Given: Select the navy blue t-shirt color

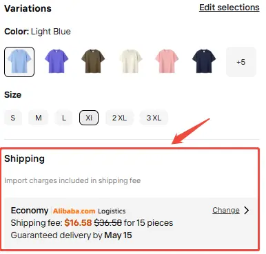Looking at the screenshot, I should [x=204, y=62].
